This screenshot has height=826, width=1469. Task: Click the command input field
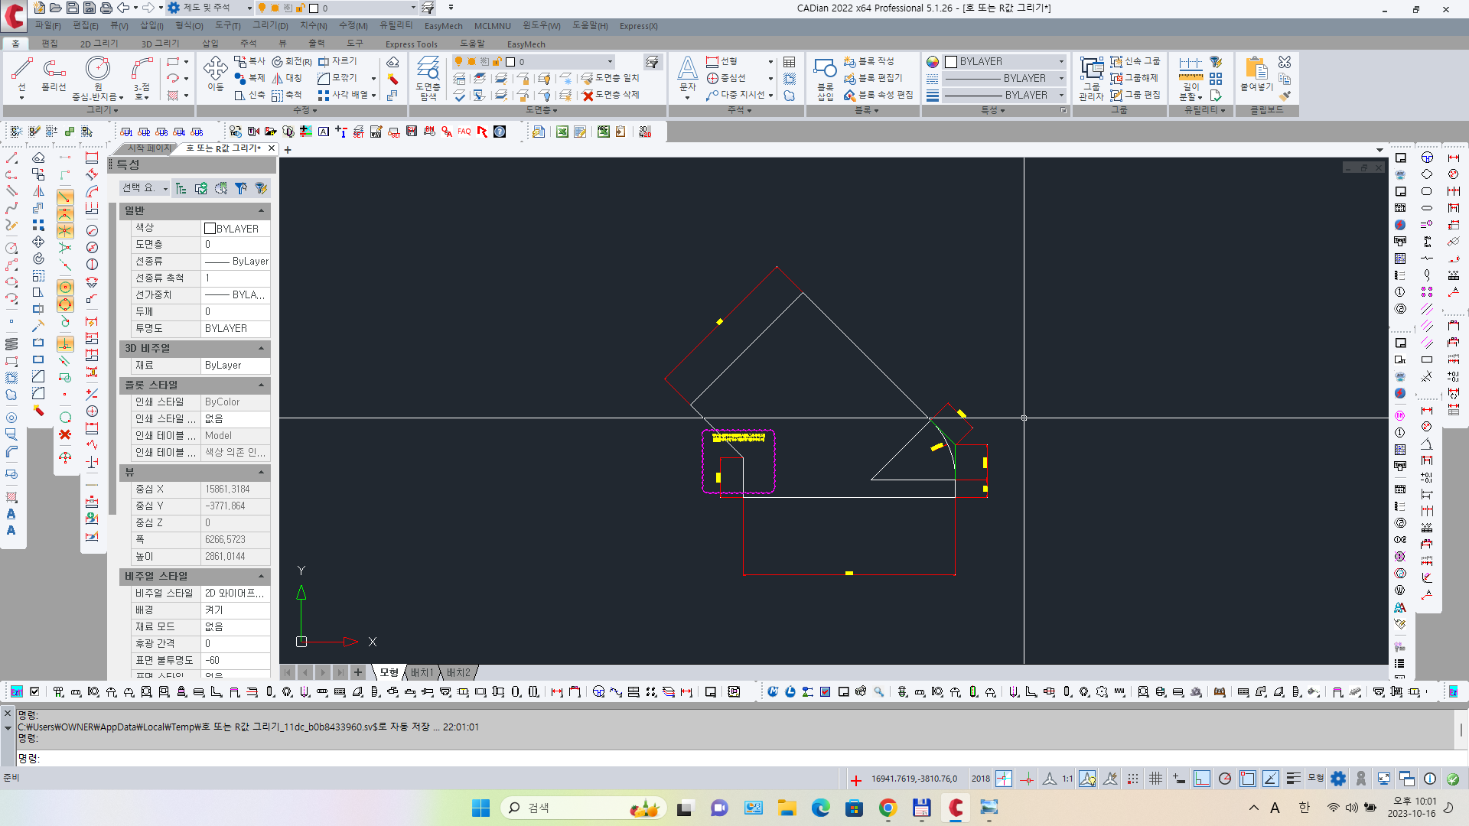734,758
